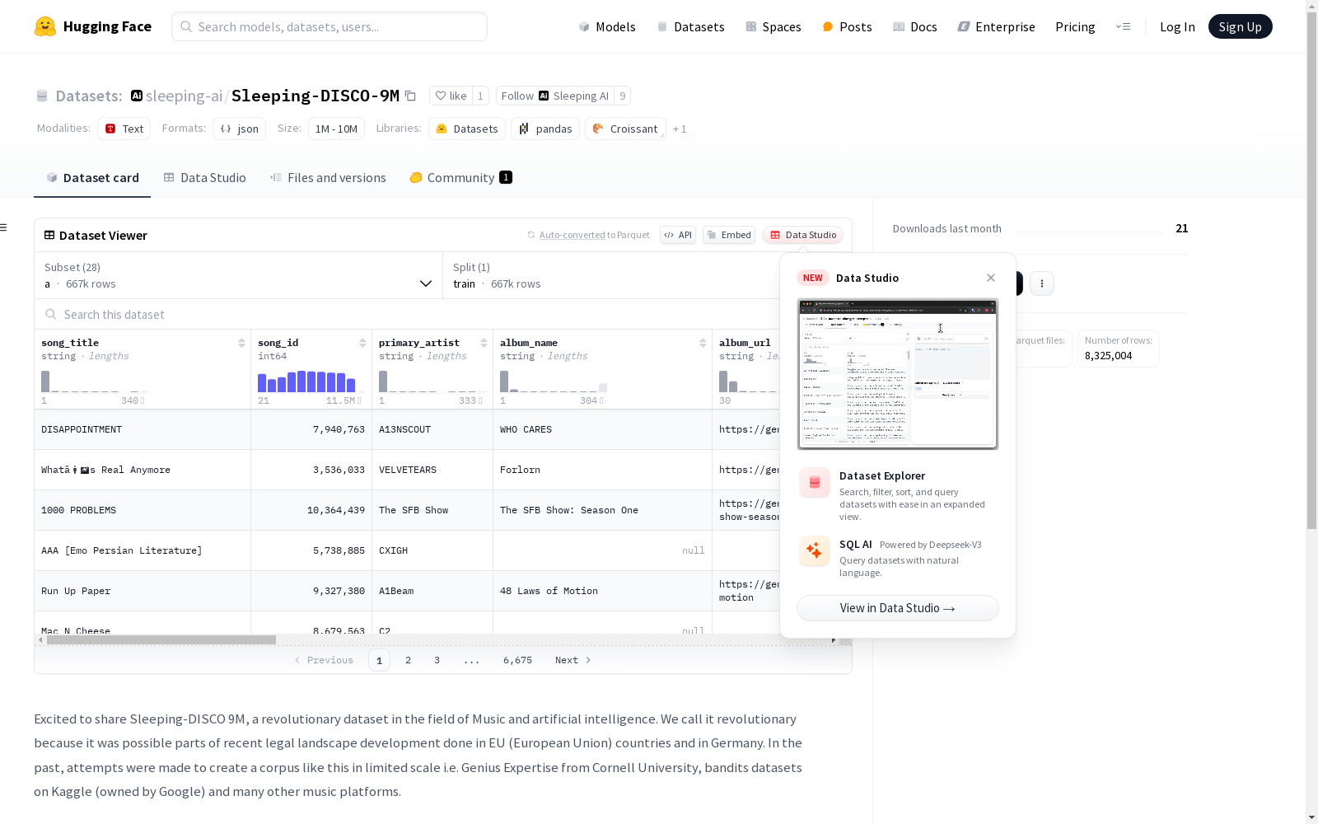Image resolution: width=1318 pixels, height=824 pixels.
Task: Follow Sleeping AI
Action: pyautogui.click(x=555, y=96)
